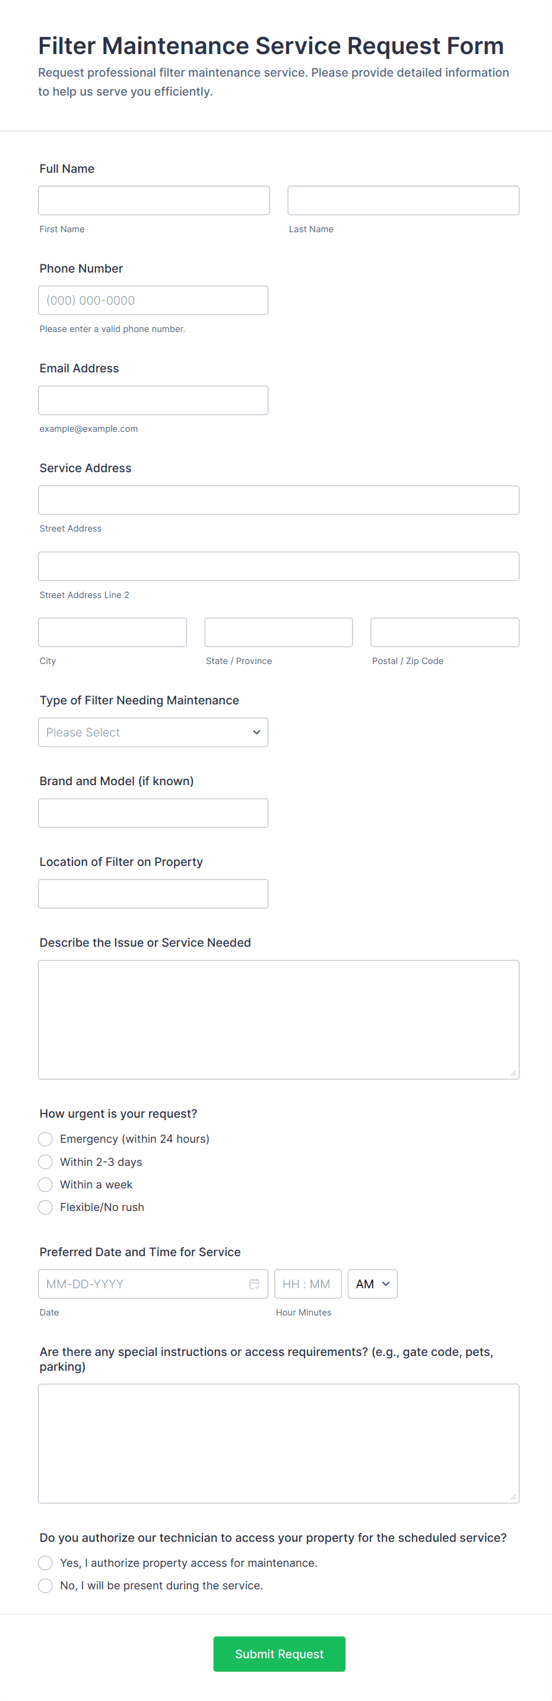Expand the AM/PM time selector

tap(372, 1283)
